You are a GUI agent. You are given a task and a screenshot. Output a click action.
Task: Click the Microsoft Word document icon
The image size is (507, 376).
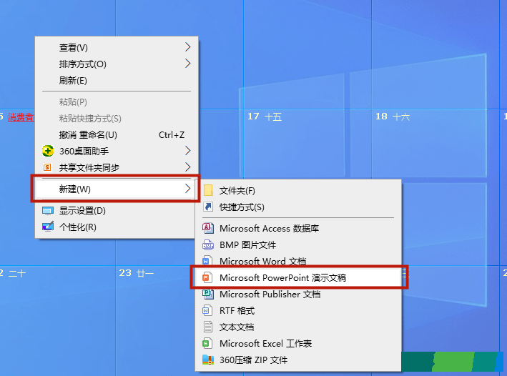click(207, 261)
